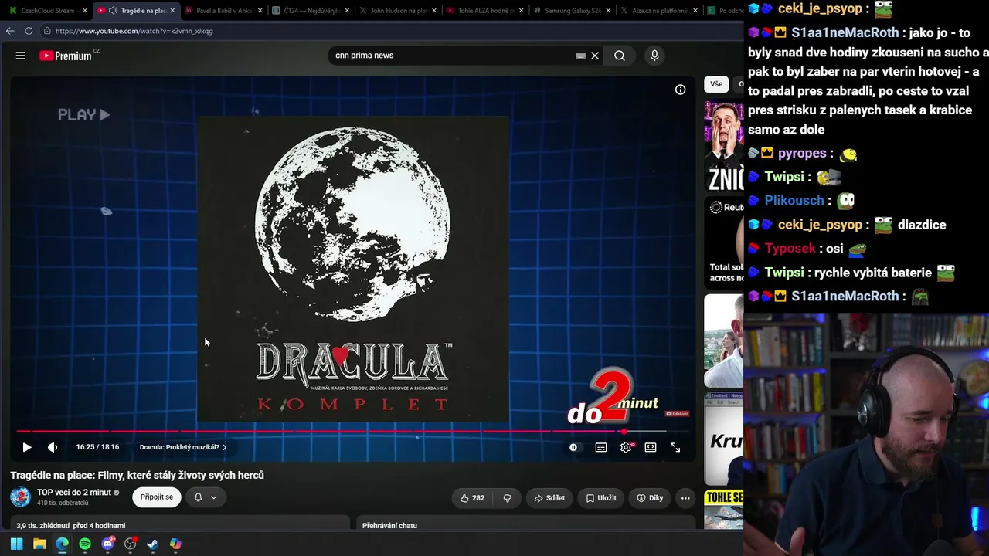Open the TOP veci do 2 minut channel name
The image size is (989, 556).
pos(74,493)
